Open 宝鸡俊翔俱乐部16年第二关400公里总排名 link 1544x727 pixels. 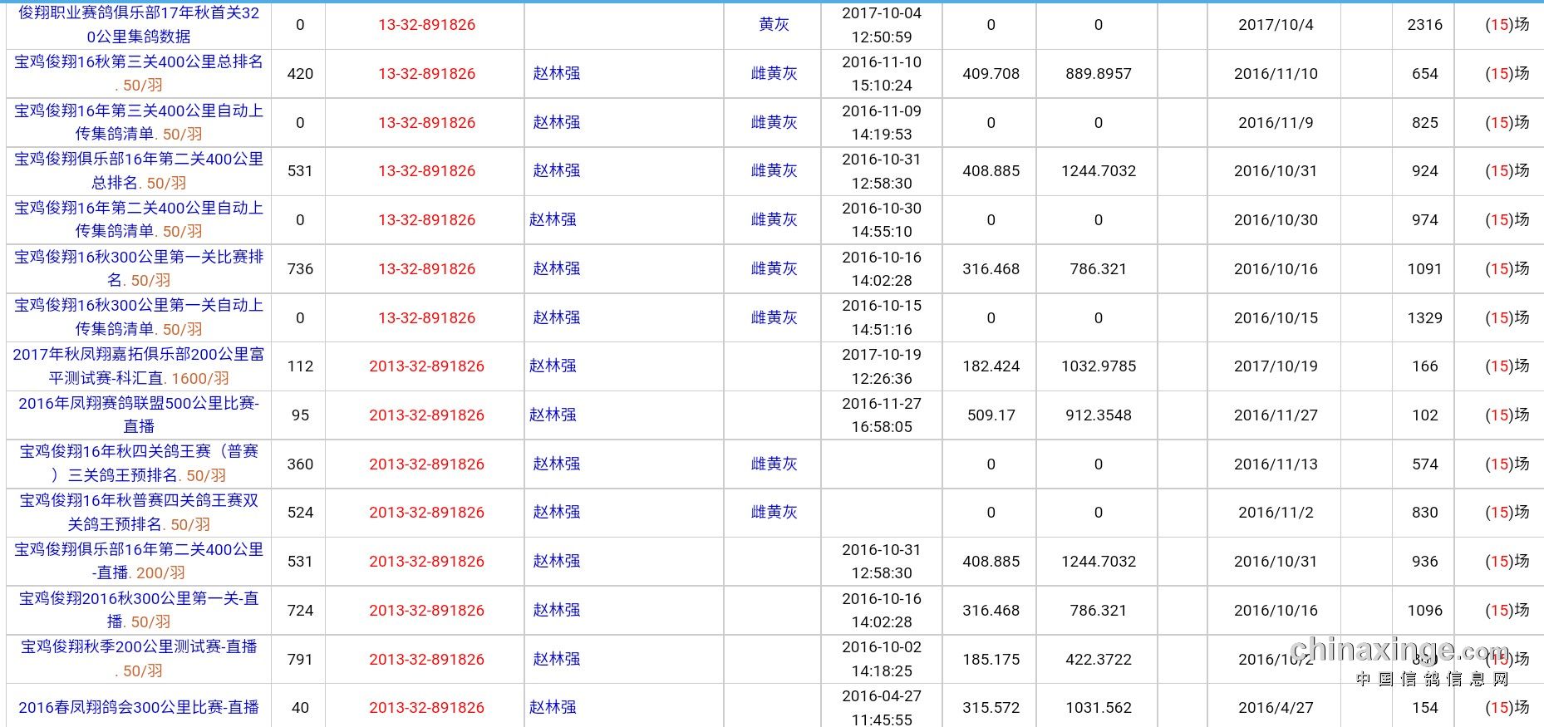pyautogui.click(x=139, y=160)
